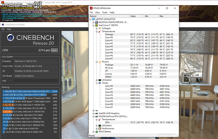Click the HWMonitor app icon in title bar
This screenshot has width=218, height=139.
pos(91,8)
